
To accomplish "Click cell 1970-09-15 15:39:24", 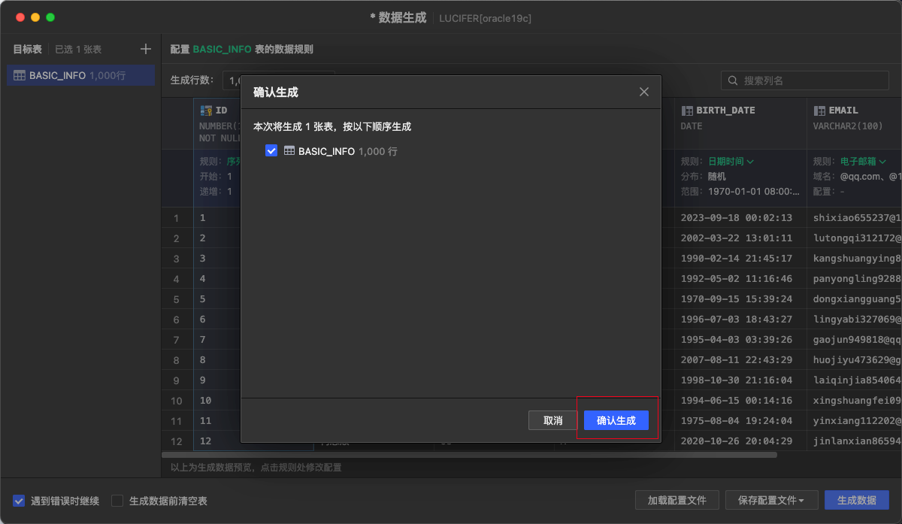I will click(x=740, y=299).
